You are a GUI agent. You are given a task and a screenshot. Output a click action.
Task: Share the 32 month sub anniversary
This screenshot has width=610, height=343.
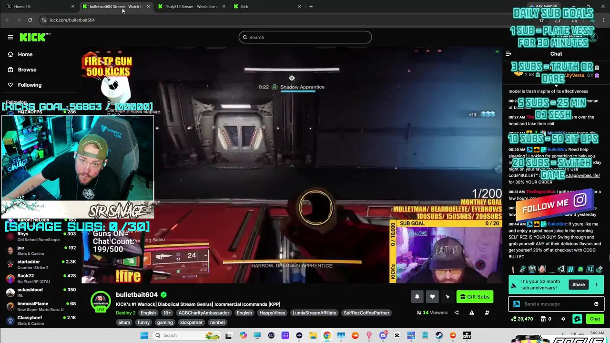coord(579,285)
